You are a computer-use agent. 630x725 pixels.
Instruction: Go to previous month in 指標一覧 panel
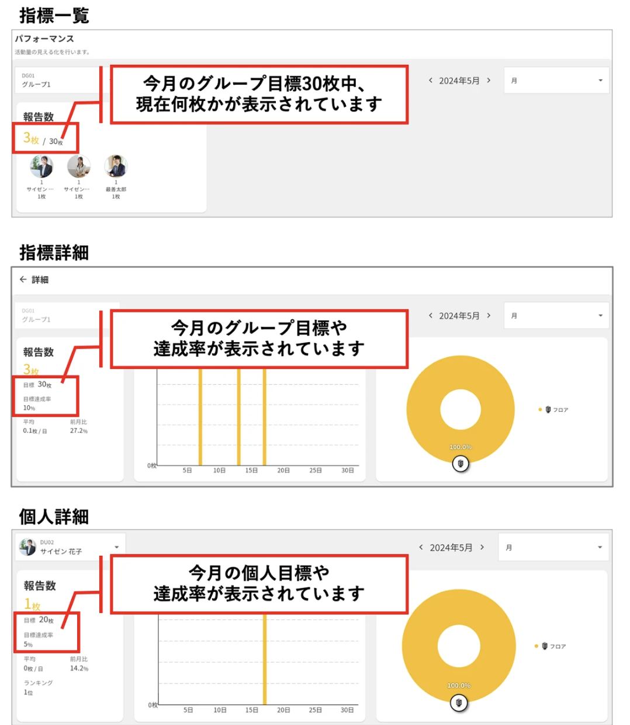click(431, 81)
